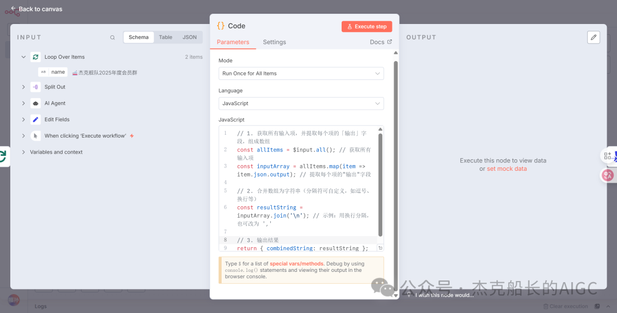The image size is (617, 313).
Task: Go back to canvas
Action: tap(36, 9)
